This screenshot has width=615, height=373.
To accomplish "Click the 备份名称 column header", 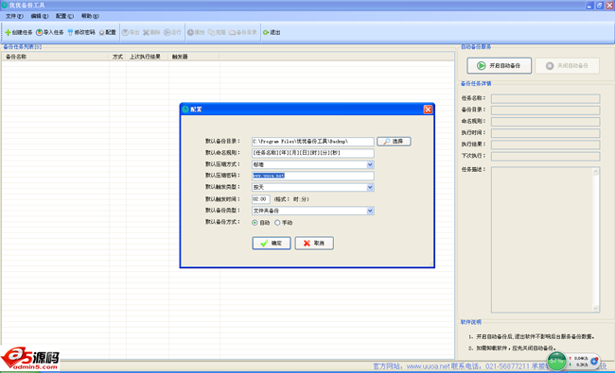I will pos(55,57).
